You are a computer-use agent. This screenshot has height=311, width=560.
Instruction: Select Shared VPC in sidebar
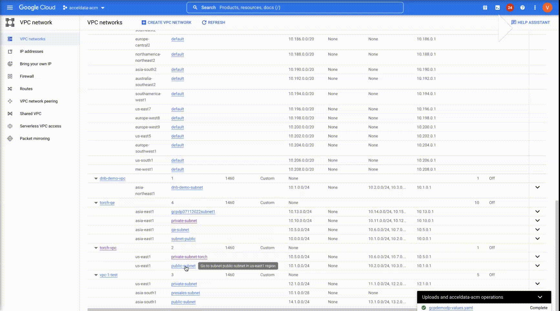pos(40,114)
